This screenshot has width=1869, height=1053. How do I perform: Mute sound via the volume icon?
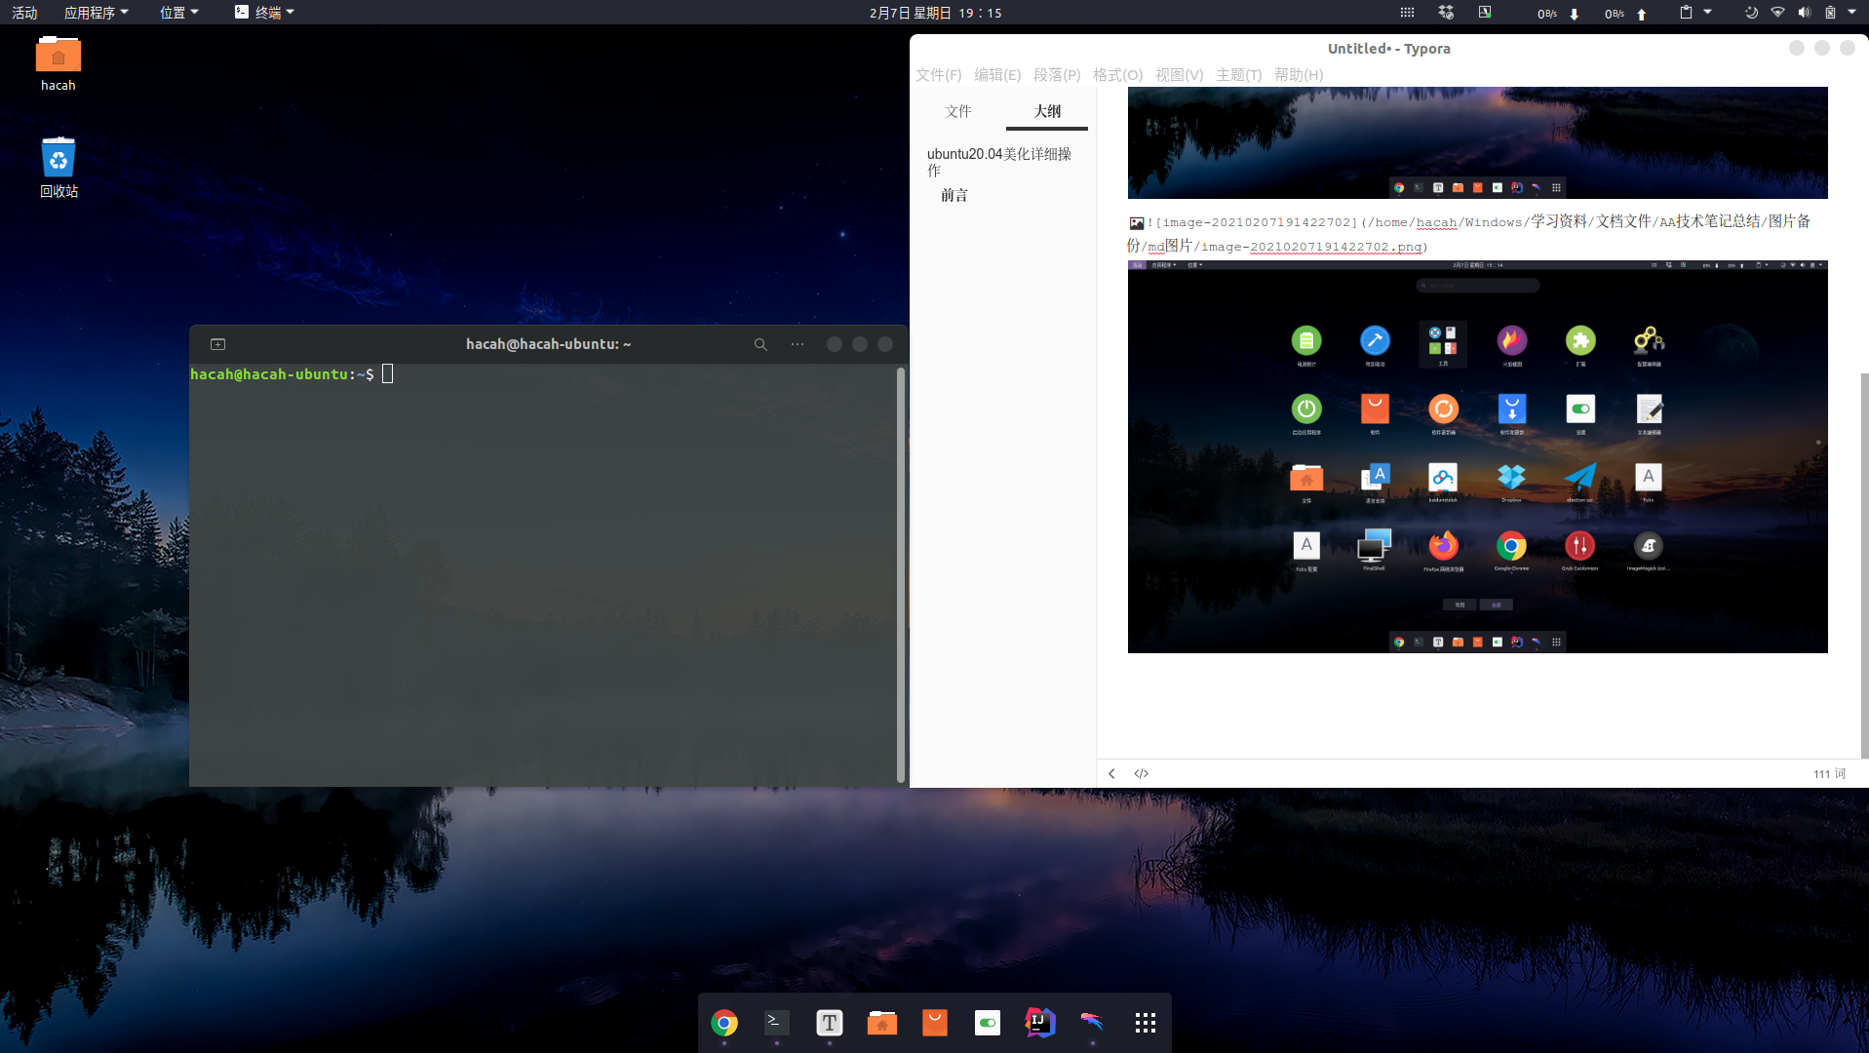(x=1804, y=13)
